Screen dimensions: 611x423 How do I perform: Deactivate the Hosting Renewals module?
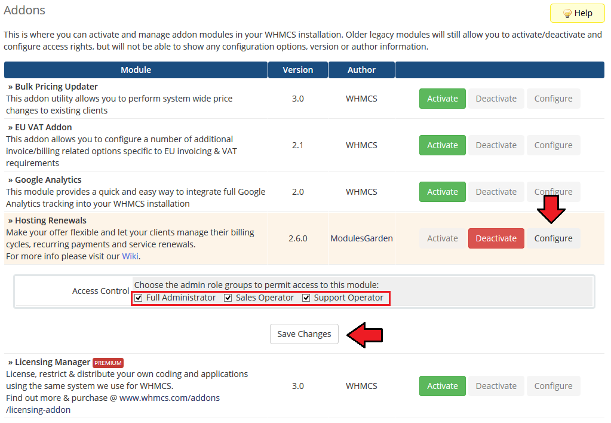496,238
